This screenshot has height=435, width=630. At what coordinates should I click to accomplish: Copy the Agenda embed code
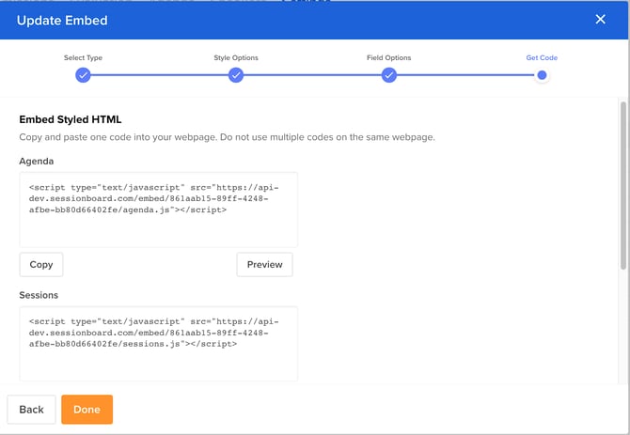[41, 265]
